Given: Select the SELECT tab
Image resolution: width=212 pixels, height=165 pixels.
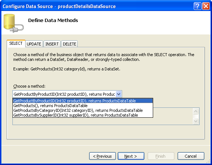Looking at the screenshot, I should (x=16, y=43).
